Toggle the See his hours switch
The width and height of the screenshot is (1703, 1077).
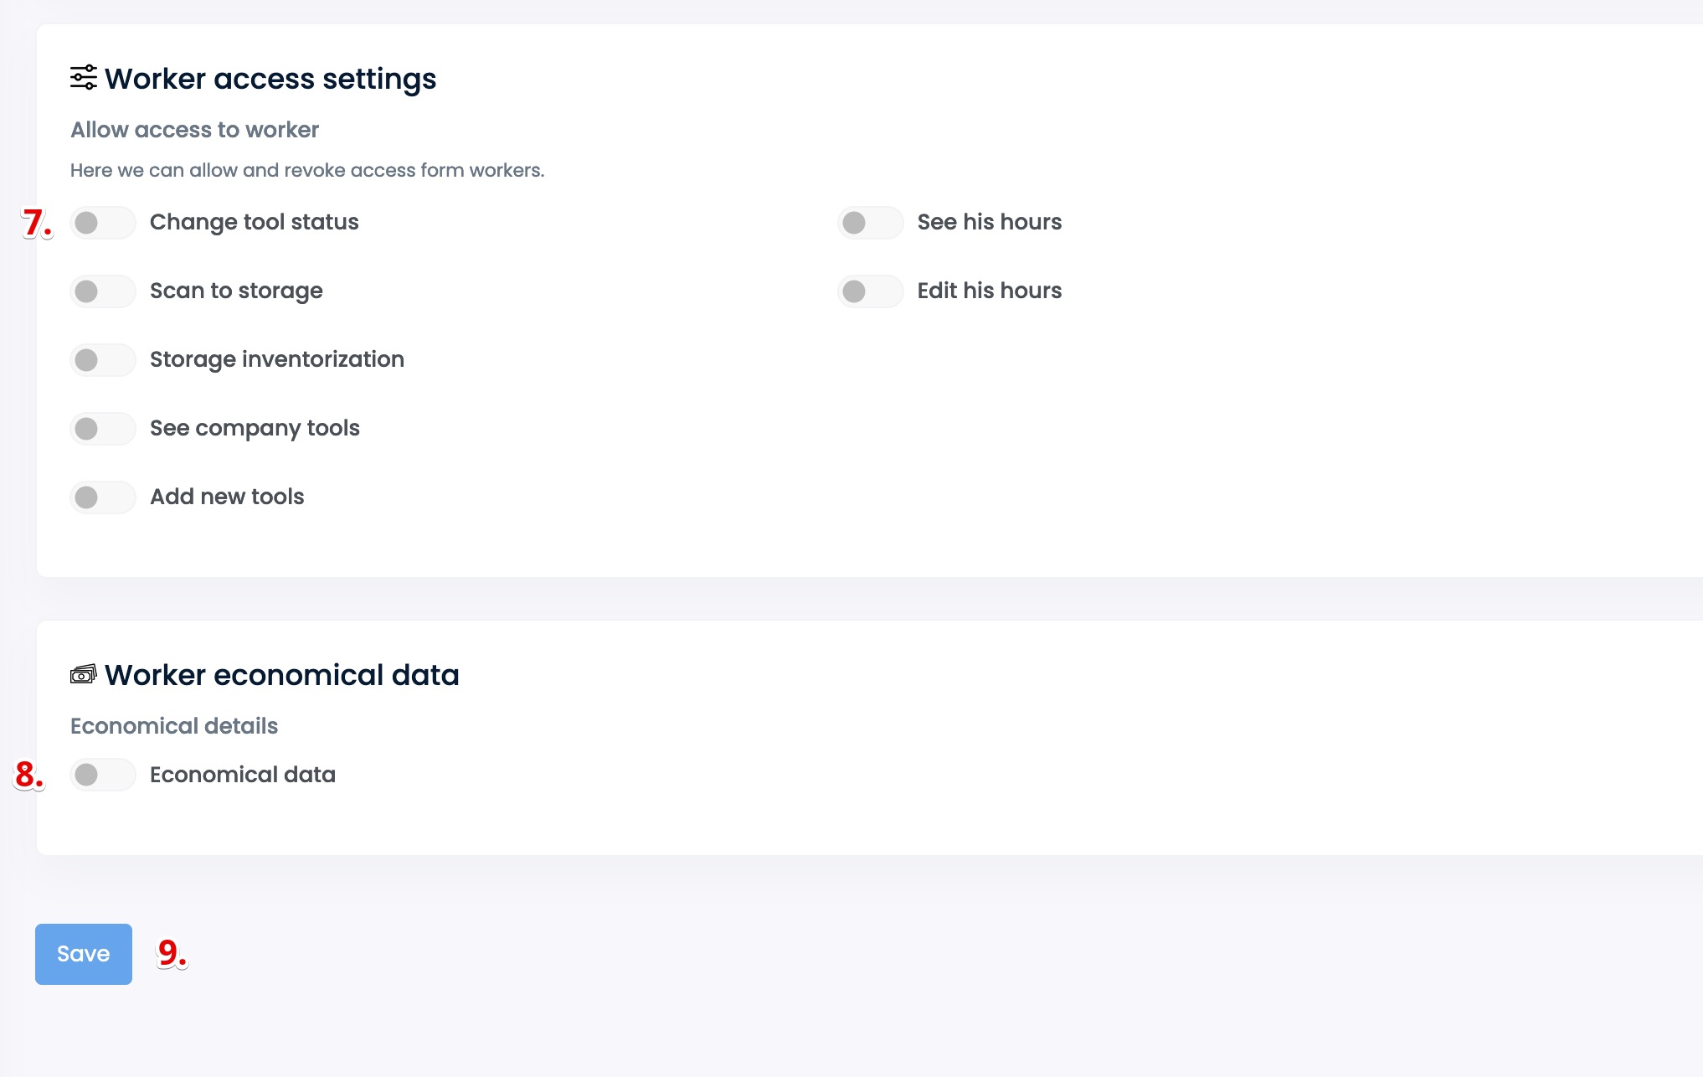pyautogui.click(x=870, y=223)
